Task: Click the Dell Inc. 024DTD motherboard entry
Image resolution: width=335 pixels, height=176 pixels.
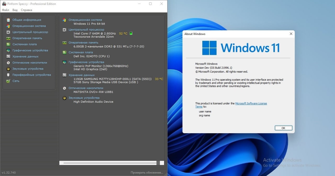Action: coord(92,56)
